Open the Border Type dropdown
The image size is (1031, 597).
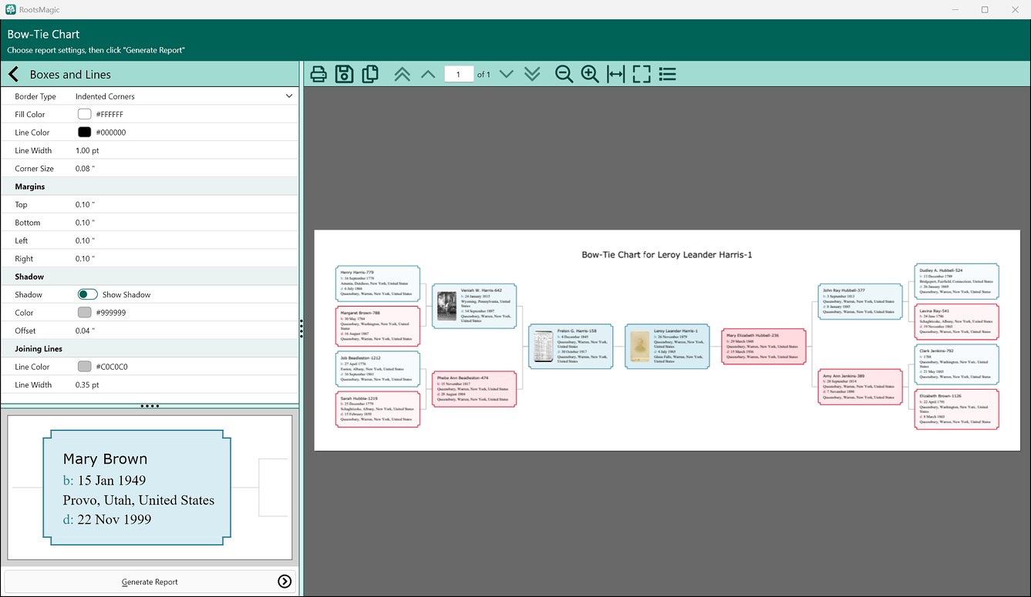[x=184, y=96]
